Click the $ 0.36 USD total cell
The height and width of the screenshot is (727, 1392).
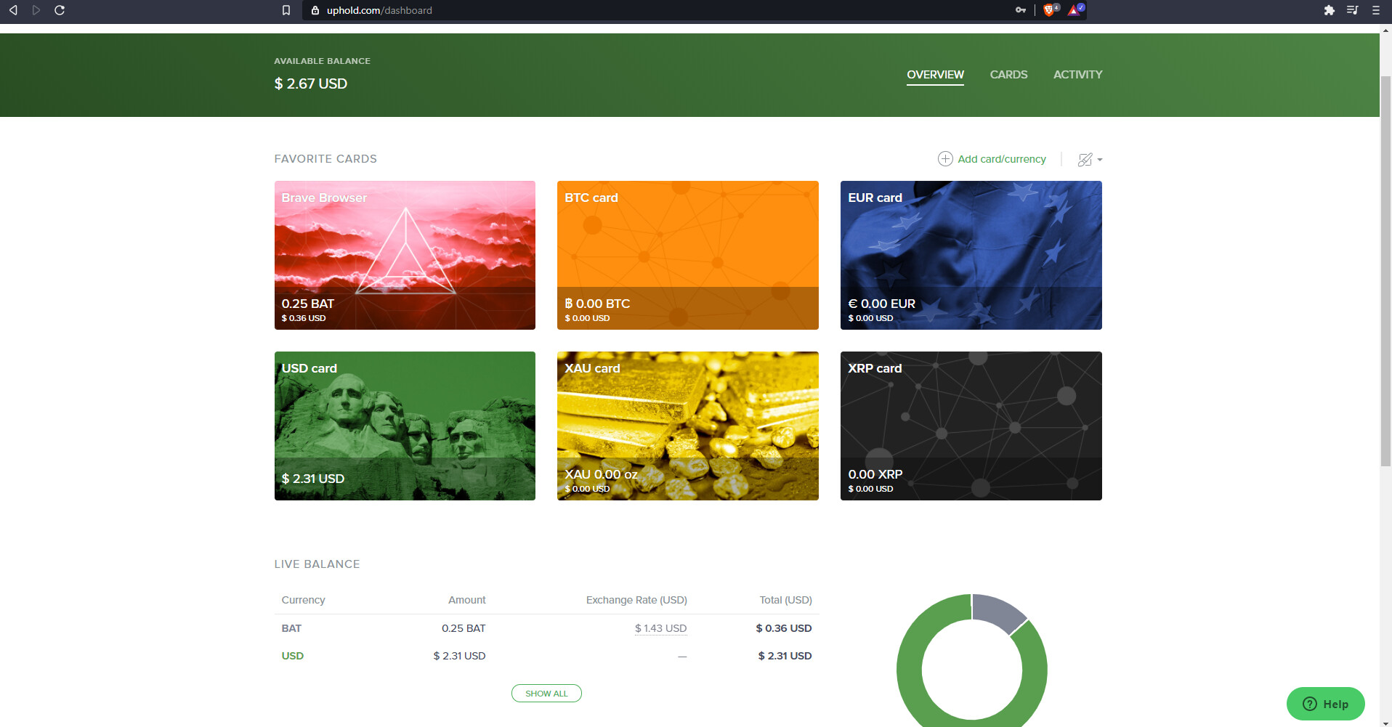coord(784,628)
